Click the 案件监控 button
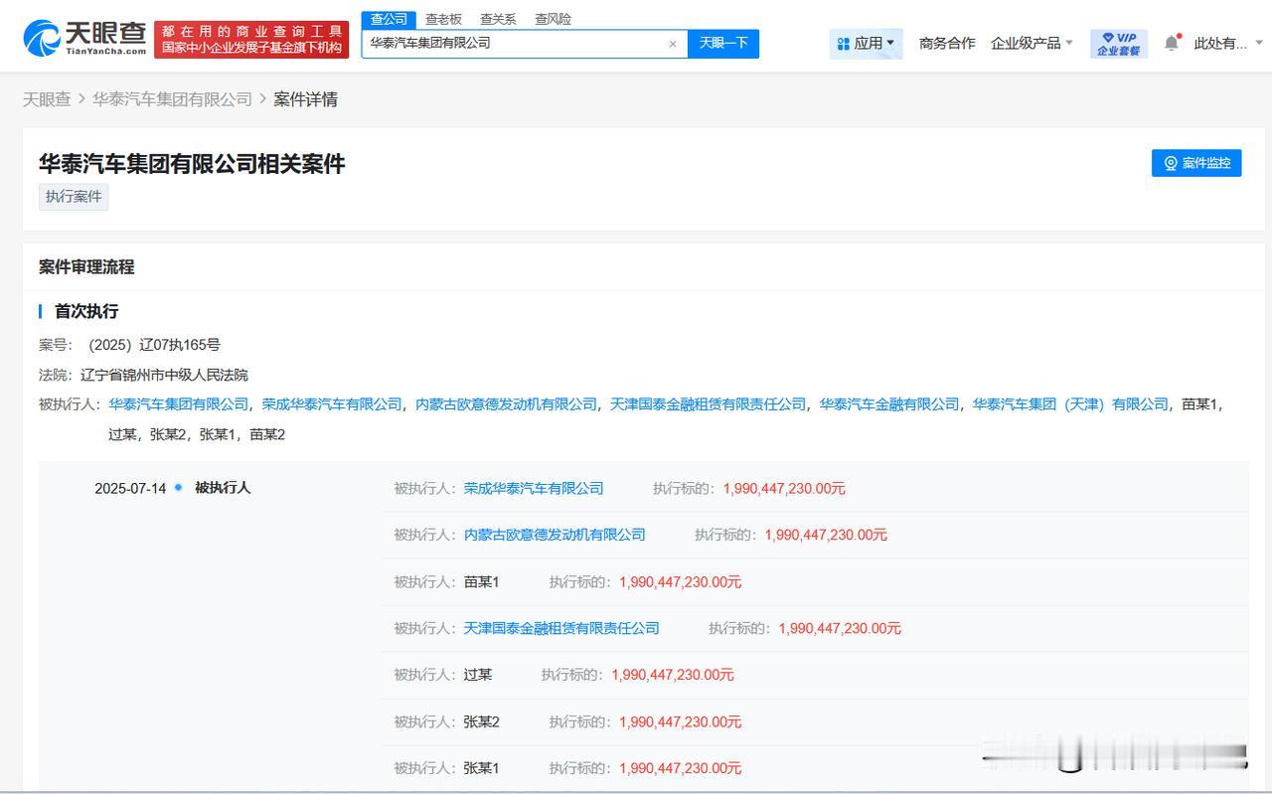The height and width of the screenshot is (794, 1272). [1196, 163]
